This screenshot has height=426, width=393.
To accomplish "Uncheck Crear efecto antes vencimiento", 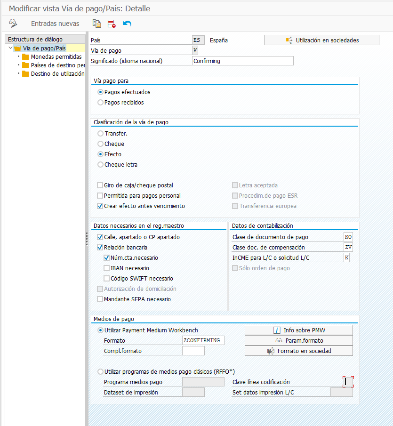I will pos(100,206).
